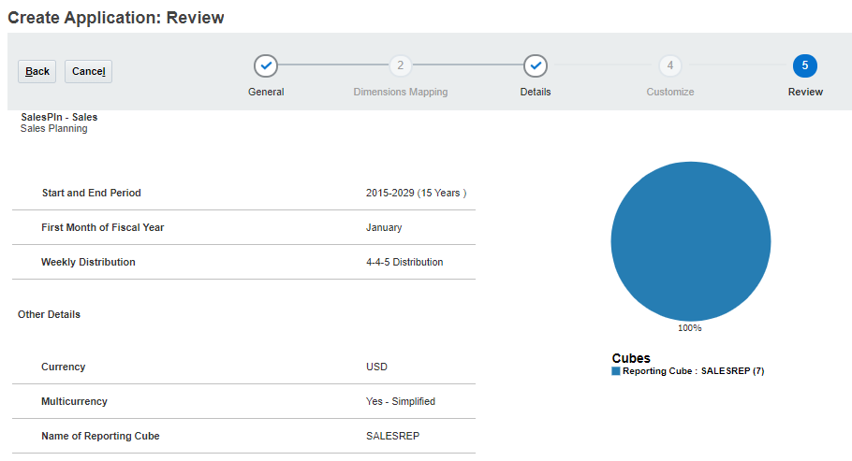
Task: Click the Multicurrency label
Action: coord(75,402)
